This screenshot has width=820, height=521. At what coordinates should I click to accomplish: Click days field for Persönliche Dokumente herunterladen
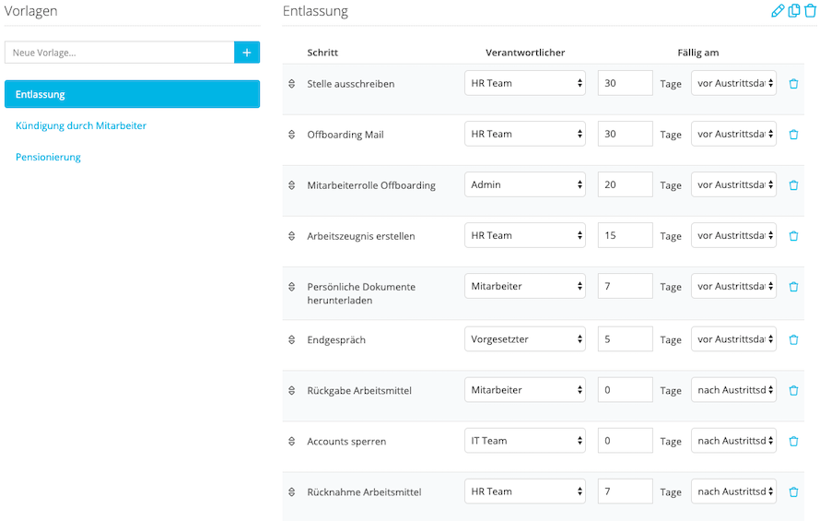click(x=626, y=287)
